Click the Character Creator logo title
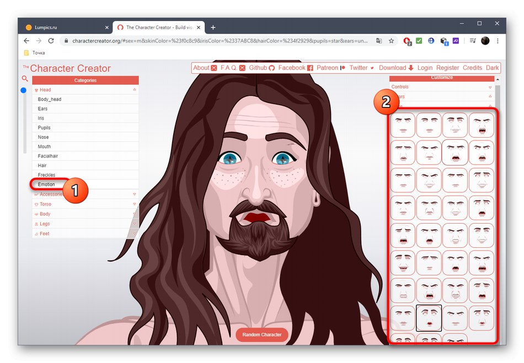 pos(67,68)
